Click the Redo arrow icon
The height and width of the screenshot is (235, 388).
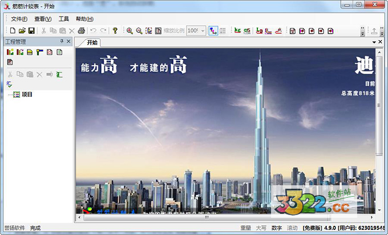pos(103,30)
